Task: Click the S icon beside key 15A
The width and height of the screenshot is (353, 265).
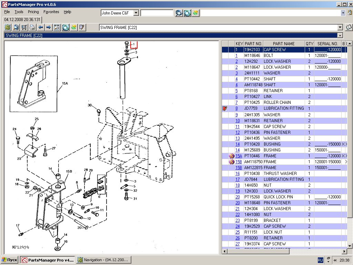Action: (x=232, y=156)
